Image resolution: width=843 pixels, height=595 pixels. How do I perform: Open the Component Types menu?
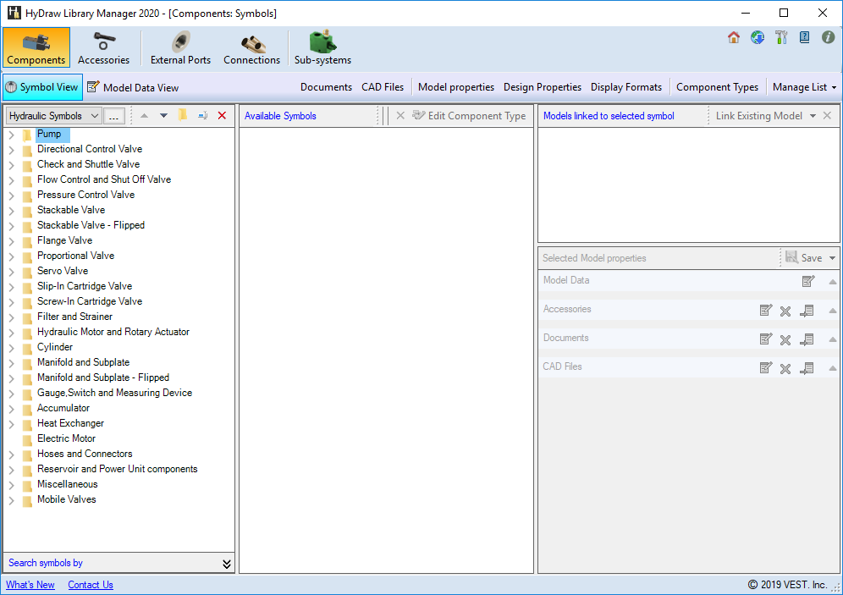[x=717, y=87]
